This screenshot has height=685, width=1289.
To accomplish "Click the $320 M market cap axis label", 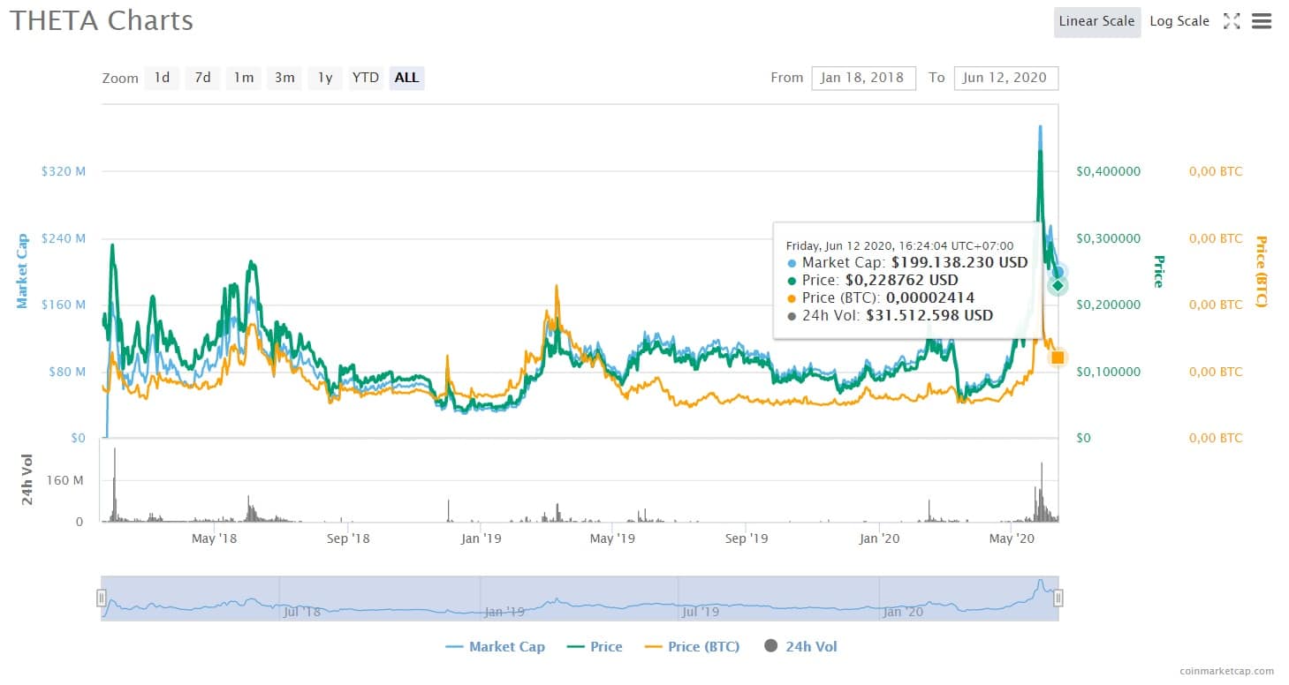I will pos(64,171).
